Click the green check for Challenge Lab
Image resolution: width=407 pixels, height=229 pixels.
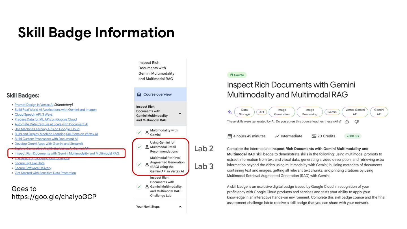click(x=139, y=187)
